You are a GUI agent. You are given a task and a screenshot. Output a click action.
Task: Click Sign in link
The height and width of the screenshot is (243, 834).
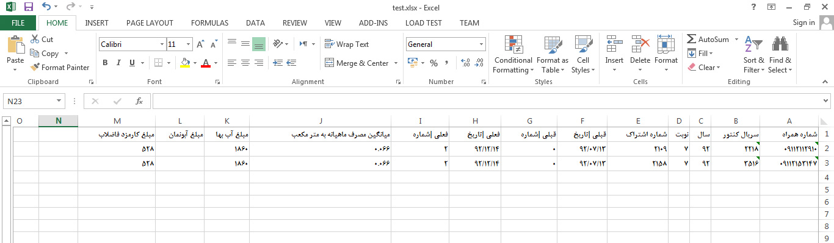(x=803, y=23)
